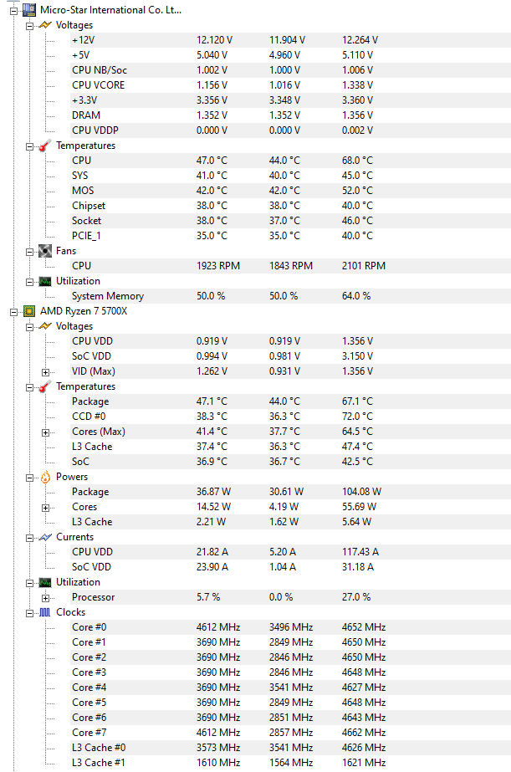The image size is (511, 772).
Task: Expand the Processor utilization node
Action: pyautogui.click(x=45, y=598)
